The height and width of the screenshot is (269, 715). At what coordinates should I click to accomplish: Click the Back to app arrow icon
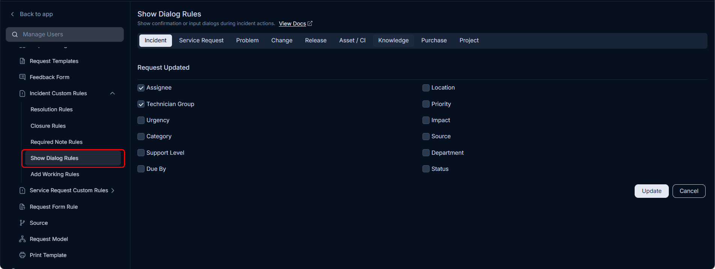(12, 14)
